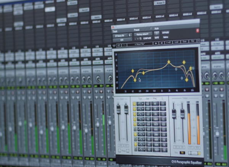
Task: Enable the inactive band 8 button
Action: coord(135,140)
